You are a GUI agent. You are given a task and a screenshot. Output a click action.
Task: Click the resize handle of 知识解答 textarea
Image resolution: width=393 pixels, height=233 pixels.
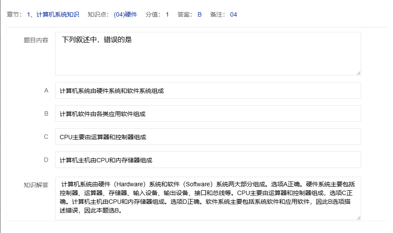[x=358, y=217]
